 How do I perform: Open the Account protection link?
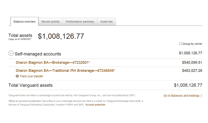tap(95, 105)
